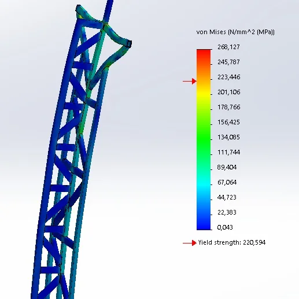Click legend value 201,106
Viewport: 299px width, 299px height.
[x=229, y=92]
